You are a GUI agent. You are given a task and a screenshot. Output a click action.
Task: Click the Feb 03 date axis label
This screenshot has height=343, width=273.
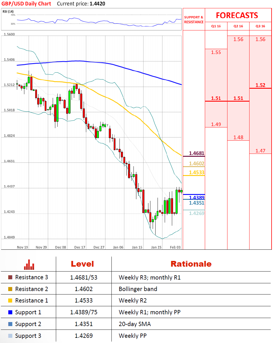click(x=175, y=247)
